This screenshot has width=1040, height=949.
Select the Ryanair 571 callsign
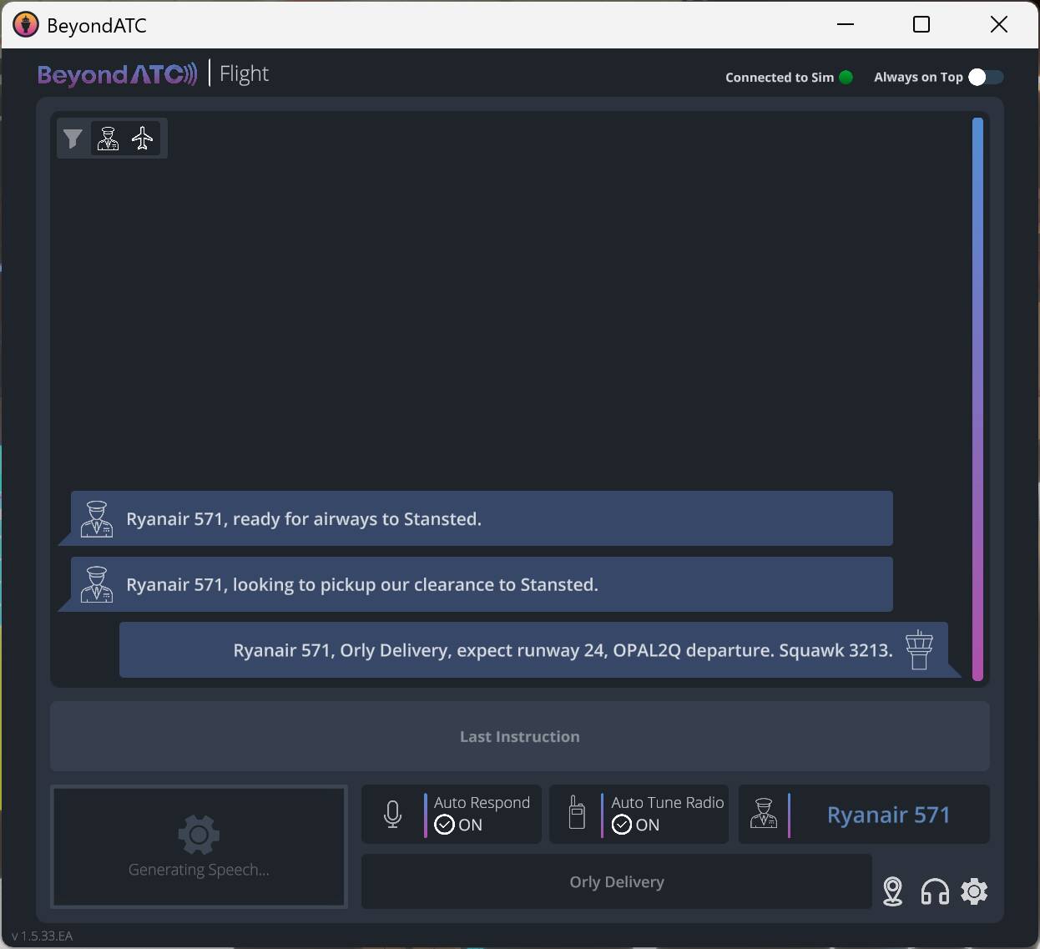(888, 815)
